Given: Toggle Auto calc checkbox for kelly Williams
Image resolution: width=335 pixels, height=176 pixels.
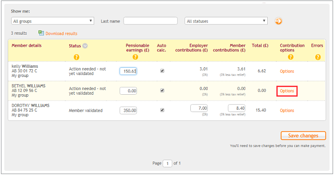Looking at the screenshot, I should [x=162, y=71].
